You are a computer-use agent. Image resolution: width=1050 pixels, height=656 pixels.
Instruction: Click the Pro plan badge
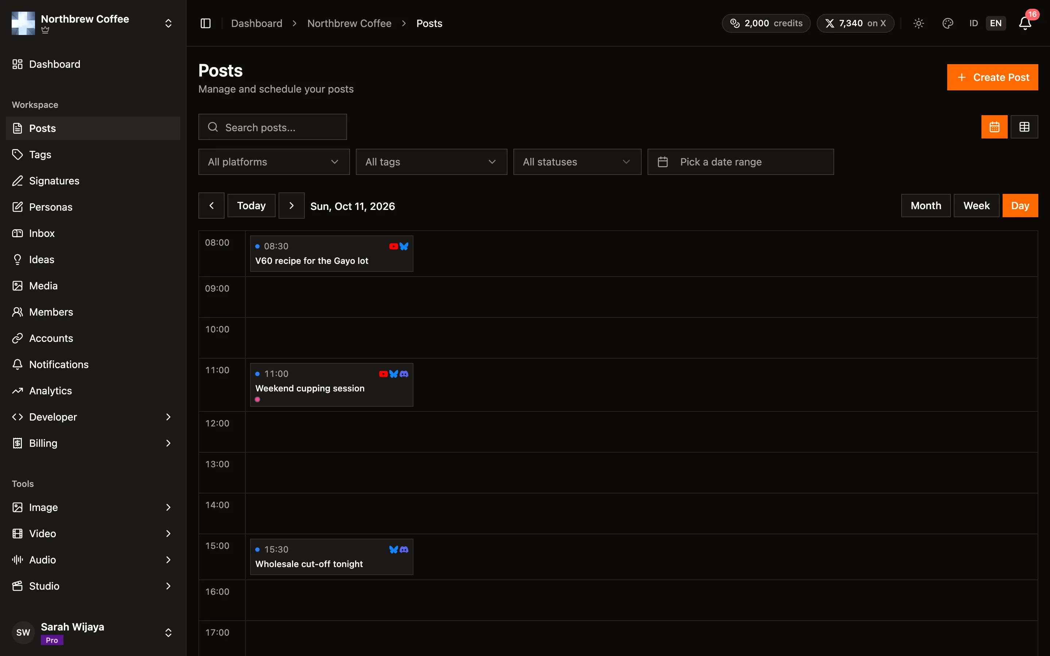click(52, 640)
